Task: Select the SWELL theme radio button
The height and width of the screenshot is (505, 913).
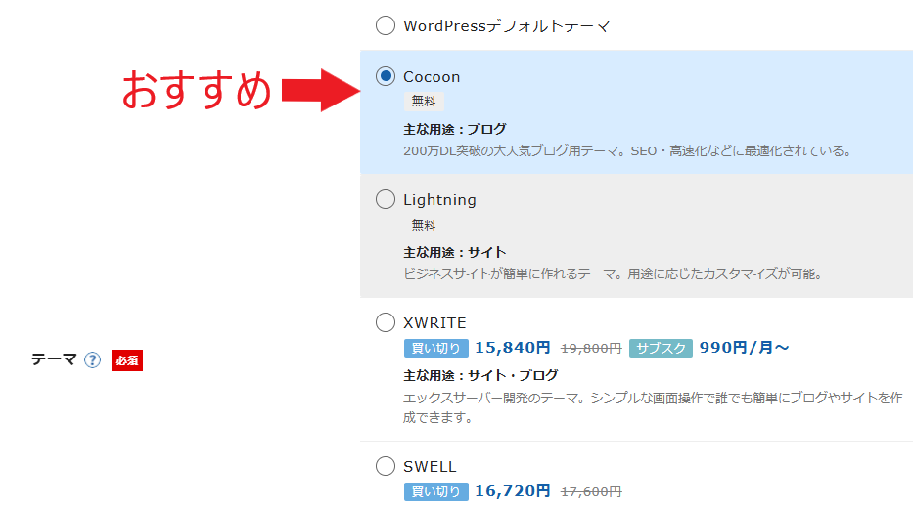Action: tap(386, 466)
